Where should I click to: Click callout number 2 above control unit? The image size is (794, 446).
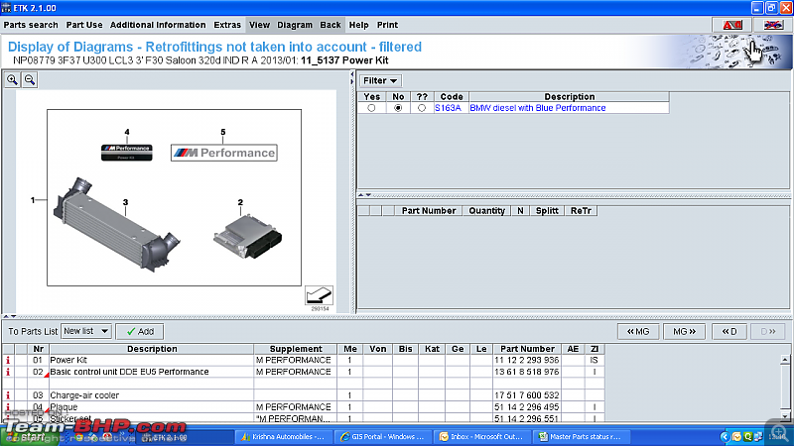coord(240,202)
